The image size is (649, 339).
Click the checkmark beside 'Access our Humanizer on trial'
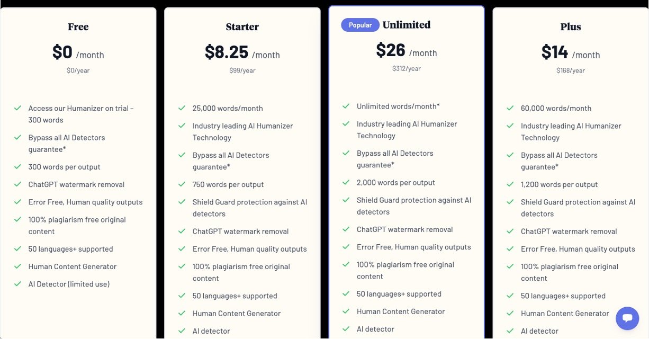click(18, 108)
